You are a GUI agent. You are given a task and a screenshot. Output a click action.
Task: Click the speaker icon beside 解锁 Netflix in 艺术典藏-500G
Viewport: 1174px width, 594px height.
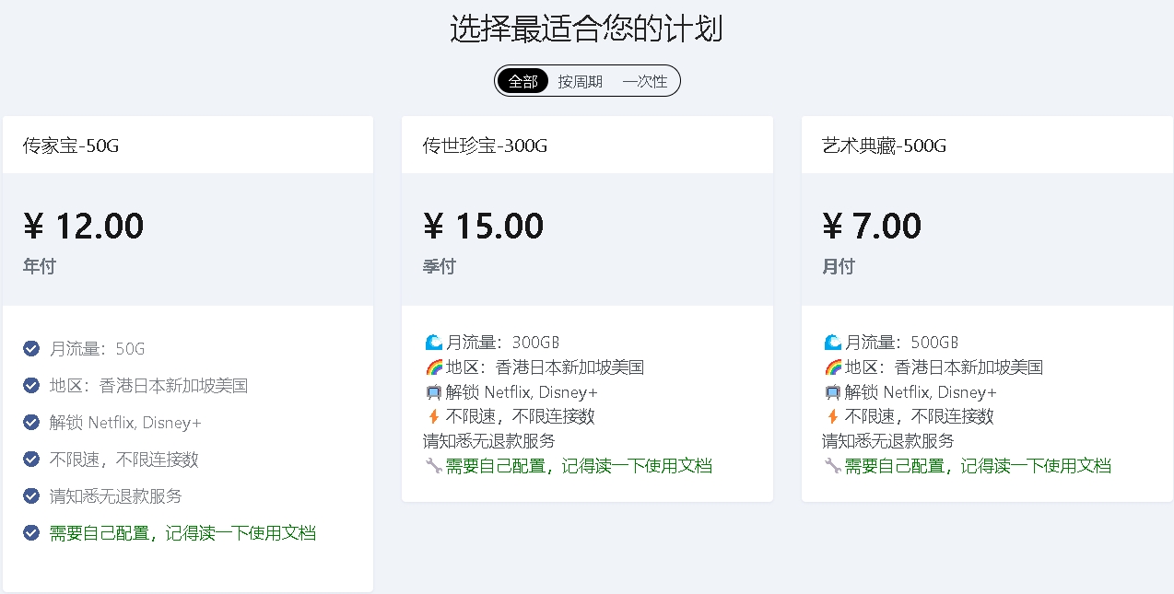(833, 391)
